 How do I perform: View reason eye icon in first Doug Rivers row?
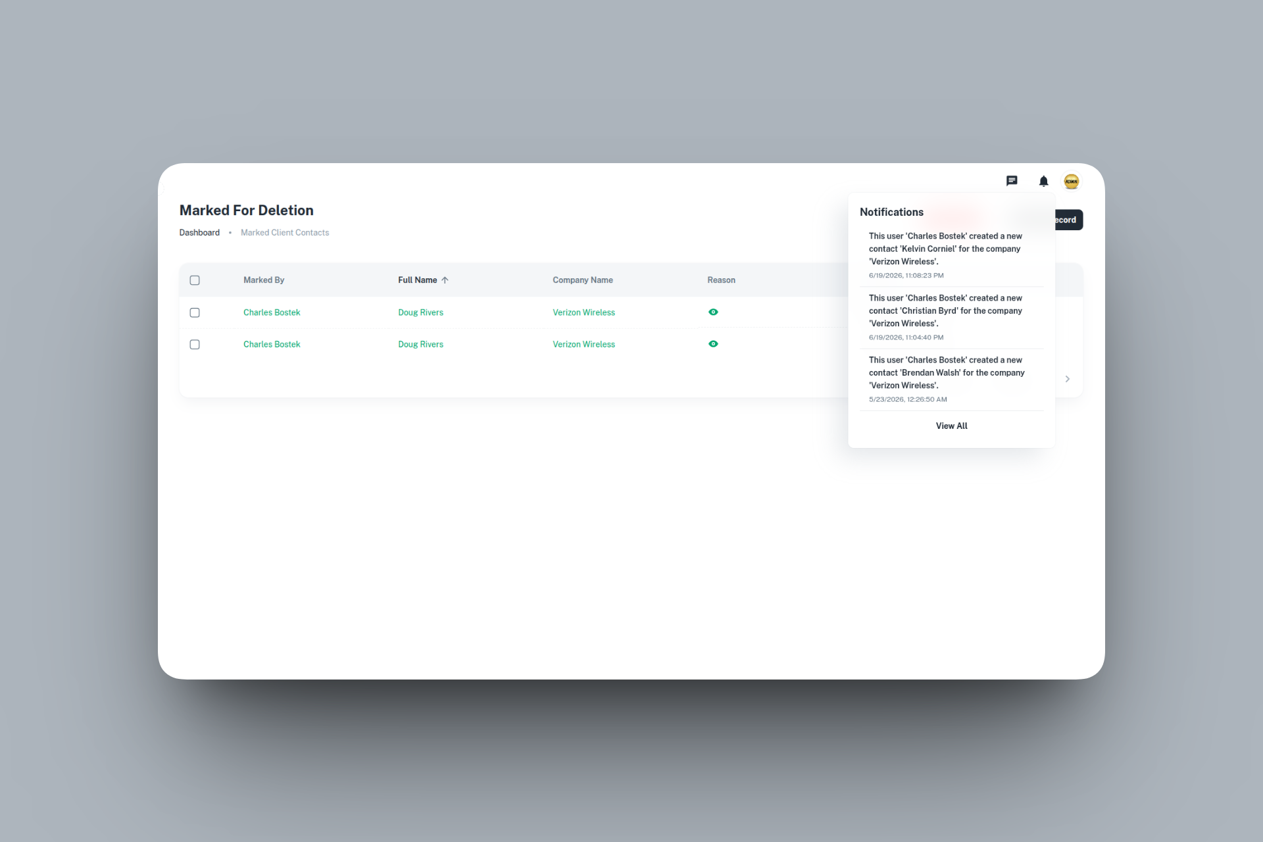[x=713, y=312]
